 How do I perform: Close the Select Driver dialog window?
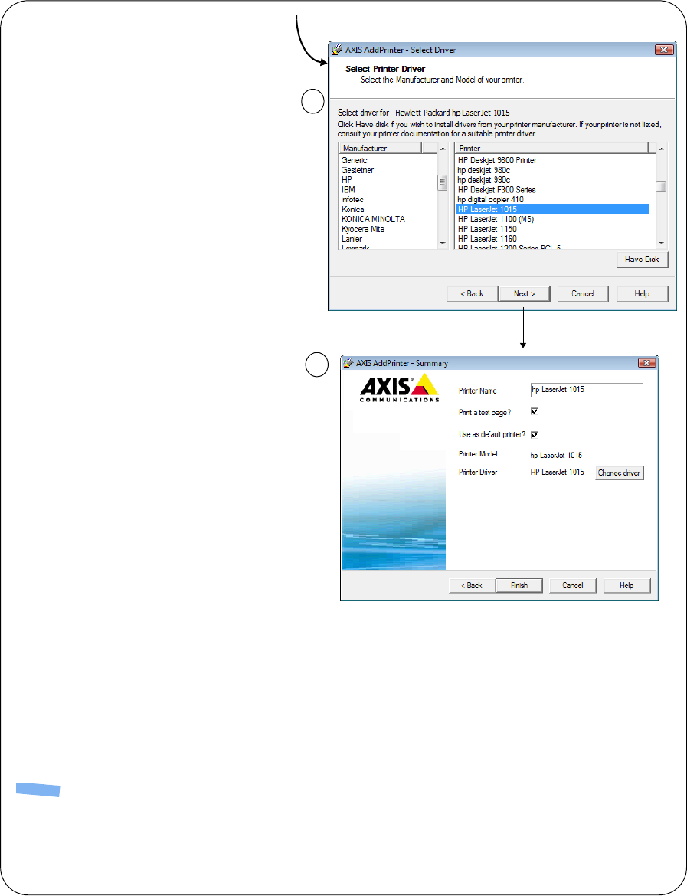click(663, 50)
